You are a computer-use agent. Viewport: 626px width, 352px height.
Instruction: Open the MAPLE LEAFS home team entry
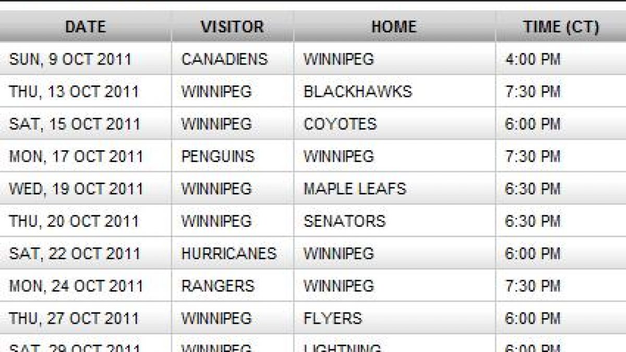[x=355, y=189]
